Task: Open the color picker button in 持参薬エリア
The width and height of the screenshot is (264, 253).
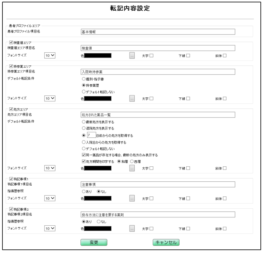Action: pos(133,98)
